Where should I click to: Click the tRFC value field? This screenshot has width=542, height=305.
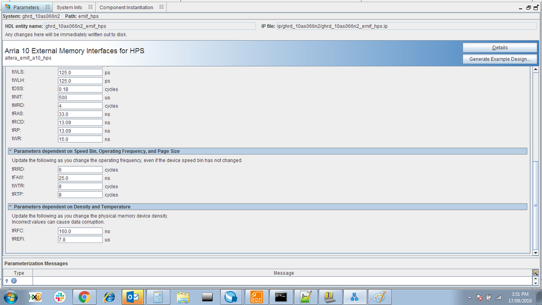[x=80, y=231]
